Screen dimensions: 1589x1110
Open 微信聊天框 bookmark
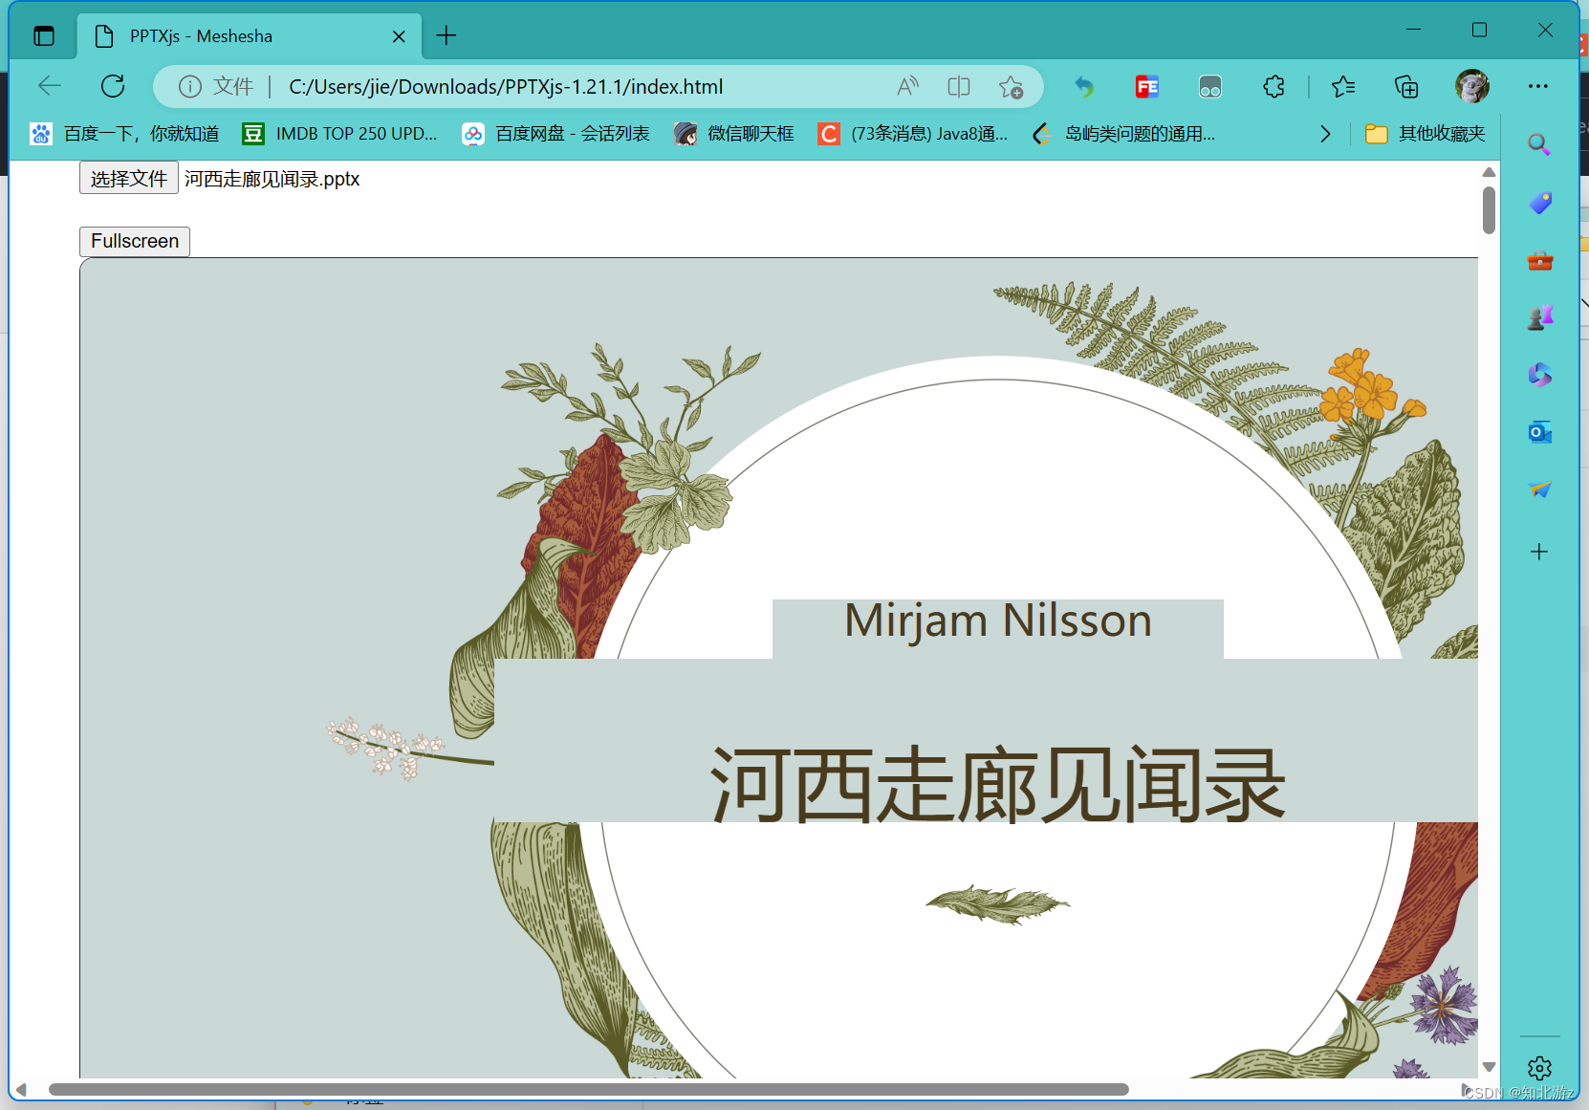coord(734,134)
